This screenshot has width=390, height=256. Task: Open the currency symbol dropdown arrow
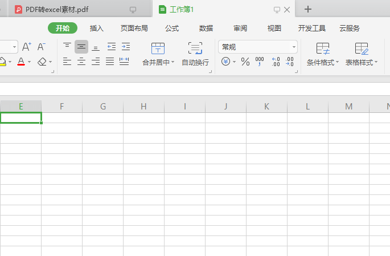(x=235, y=62)
